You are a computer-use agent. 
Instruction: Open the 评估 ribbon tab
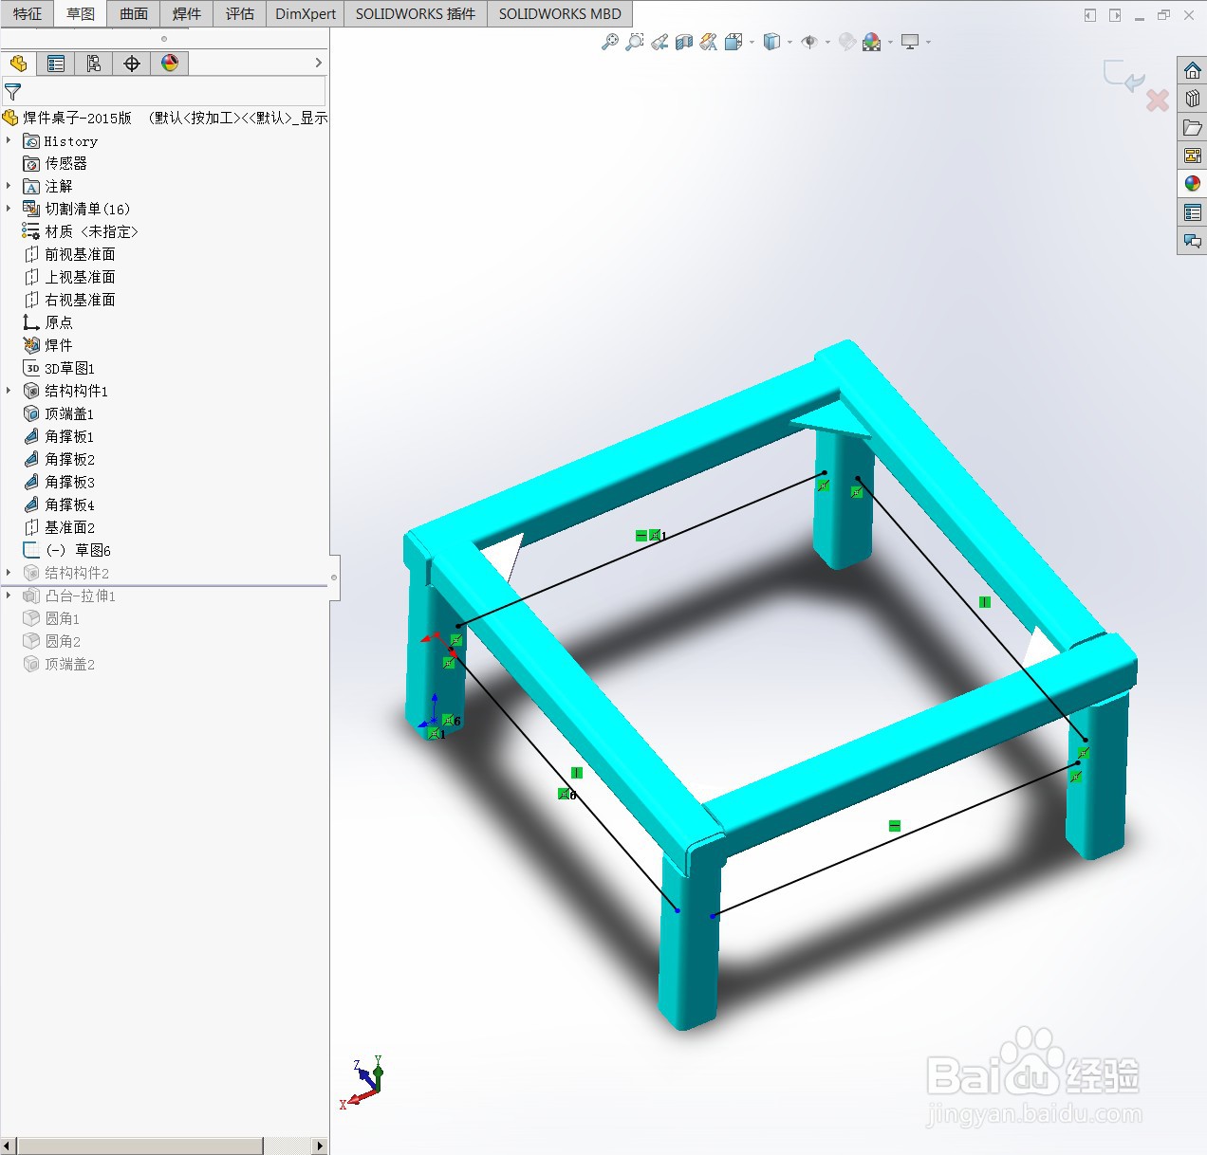pyautogui.click(x=240, y=14)
